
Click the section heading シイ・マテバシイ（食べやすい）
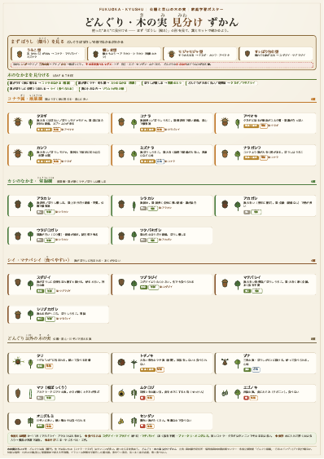point(38,260)
